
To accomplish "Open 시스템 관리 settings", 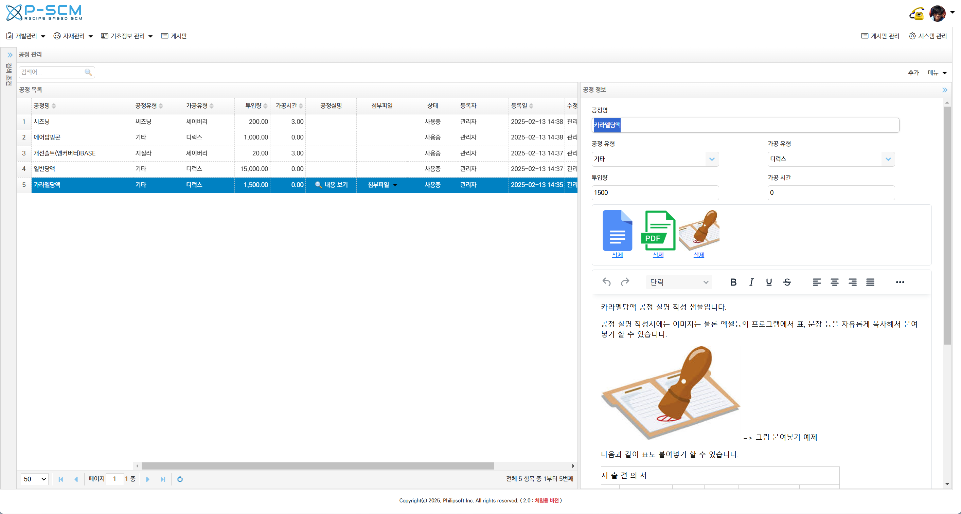I will 928,36.
